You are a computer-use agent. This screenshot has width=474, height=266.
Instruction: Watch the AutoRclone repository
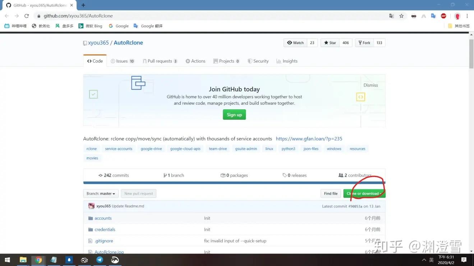tap(295, 43)
